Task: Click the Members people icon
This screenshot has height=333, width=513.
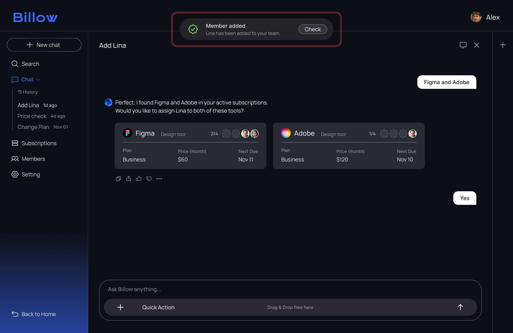Action: pos(15,159)
